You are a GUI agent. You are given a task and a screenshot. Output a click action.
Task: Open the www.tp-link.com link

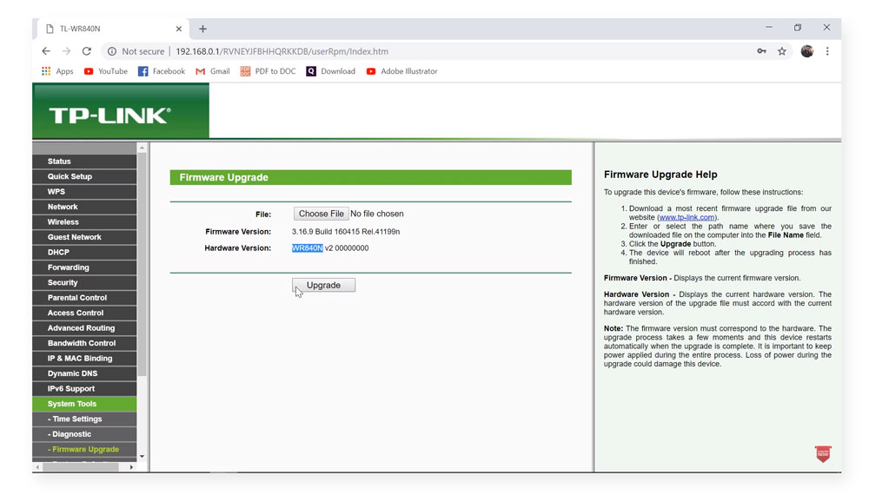687,218
